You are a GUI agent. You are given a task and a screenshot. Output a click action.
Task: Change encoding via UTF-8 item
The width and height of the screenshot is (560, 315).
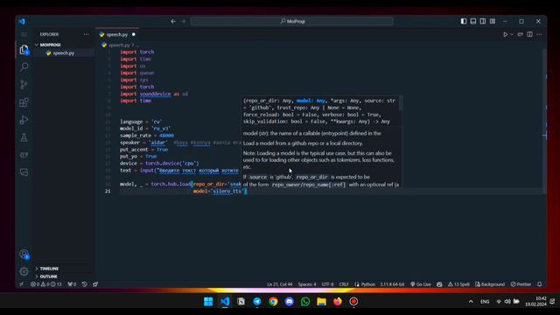[x=327, y=284]
